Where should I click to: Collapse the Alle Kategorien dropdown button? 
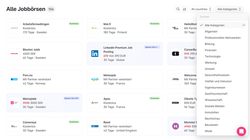[x=229, y=9]
